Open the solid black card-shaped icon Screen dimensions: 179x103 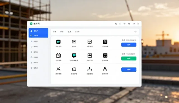(105, 55)
